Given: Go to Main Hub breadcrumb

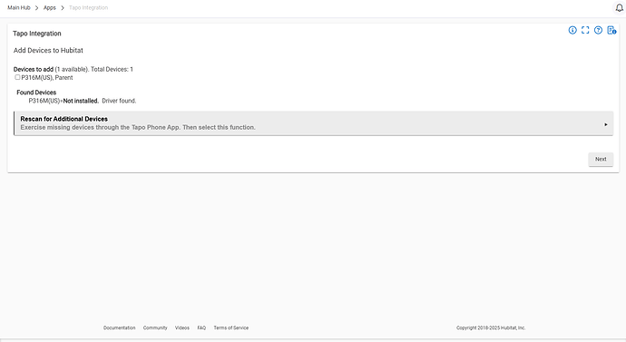Looking at the screenshot, I should tap(19, 7).
